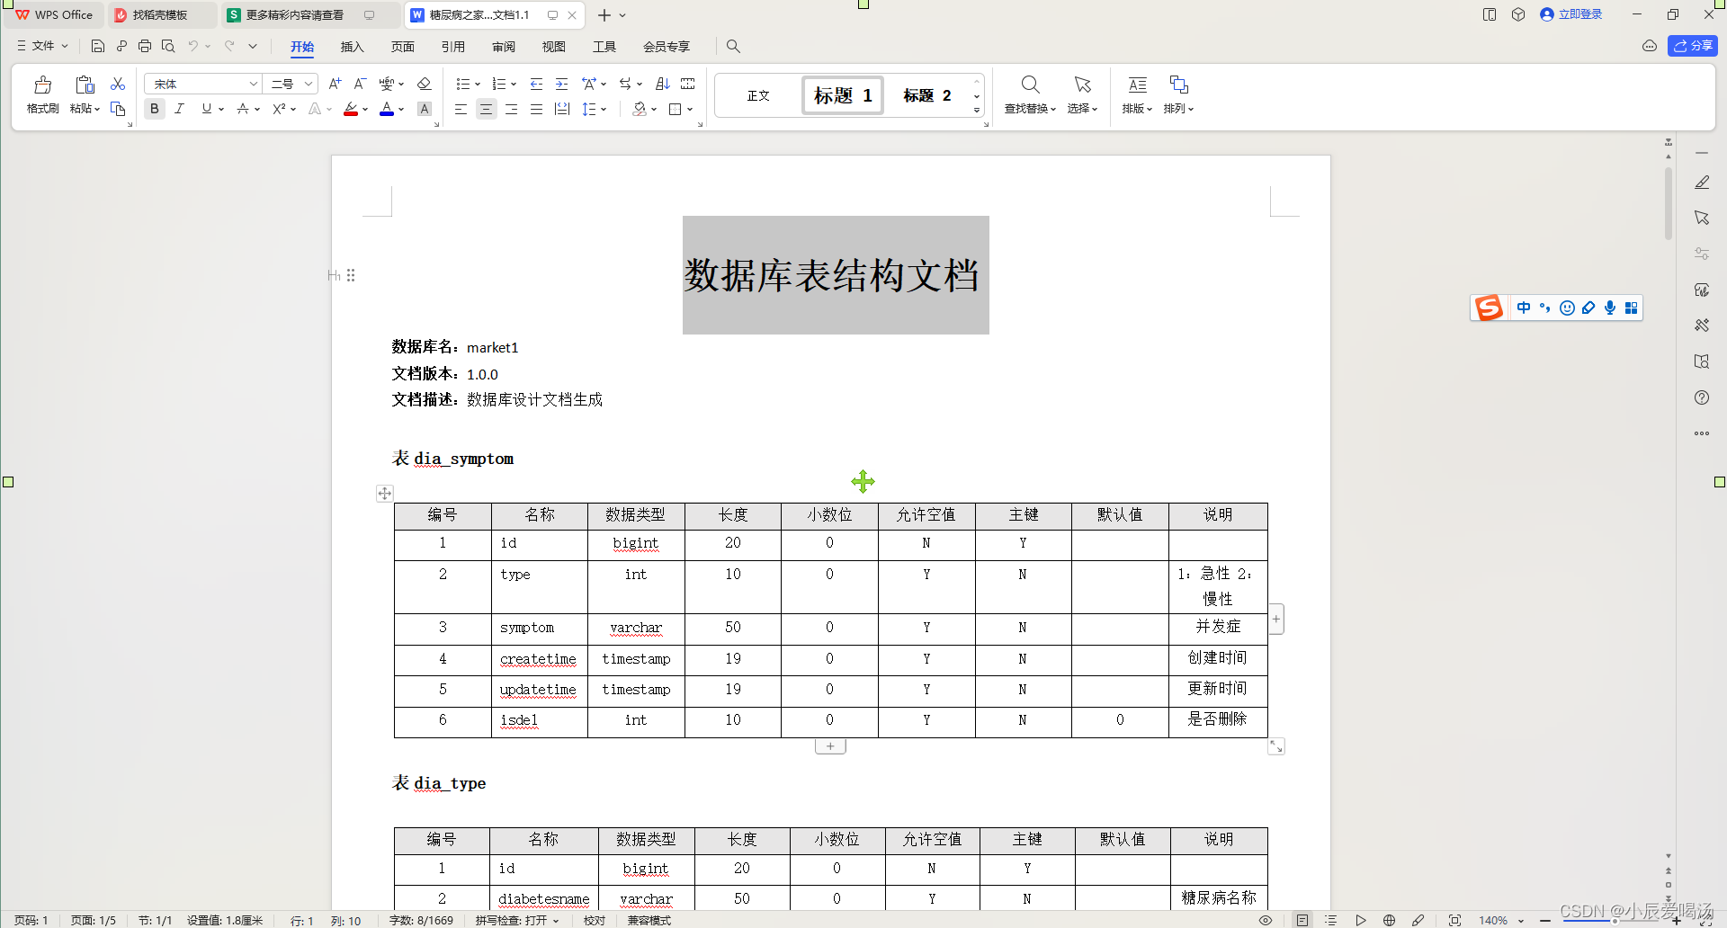The height and width of the screenshot is (928, 1727).
Task: Apply the 标题 2 heading style
Action: (926, 95)
